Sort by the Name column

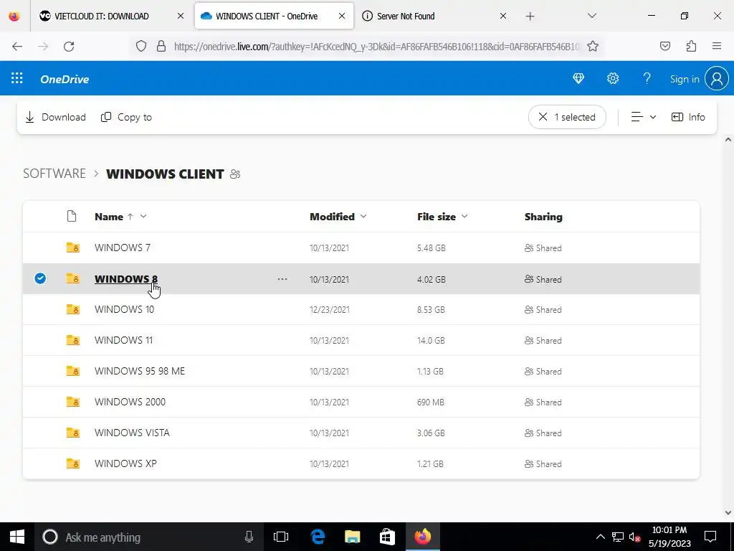tap(109, 217)
